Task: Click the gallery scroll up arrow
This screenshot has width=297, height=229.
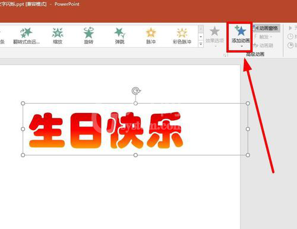Action: [x=201, y=29]
